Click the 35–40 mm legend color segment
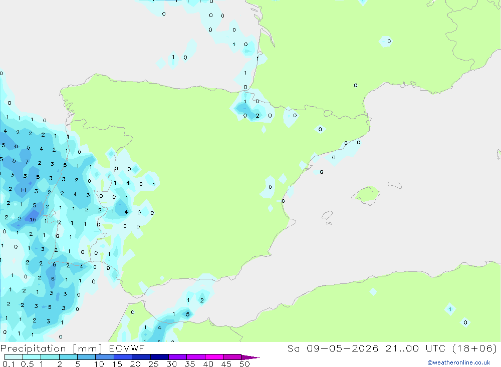 [196, 357]
